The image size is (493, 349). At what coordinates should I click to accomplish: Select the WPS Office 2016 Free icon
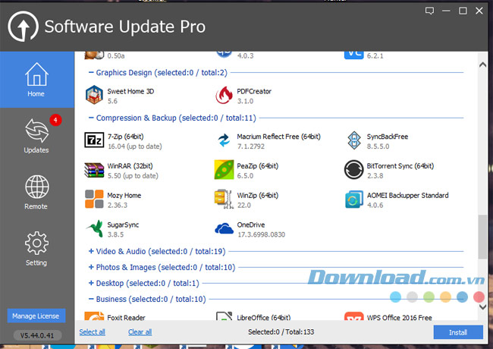[354, 316]
